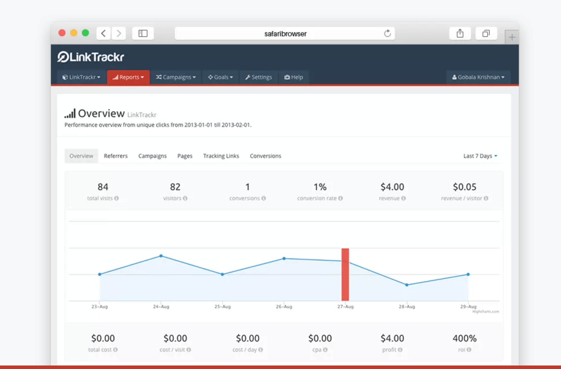
Task: Click the Help navigation button
Action: (x=294, y=77)
